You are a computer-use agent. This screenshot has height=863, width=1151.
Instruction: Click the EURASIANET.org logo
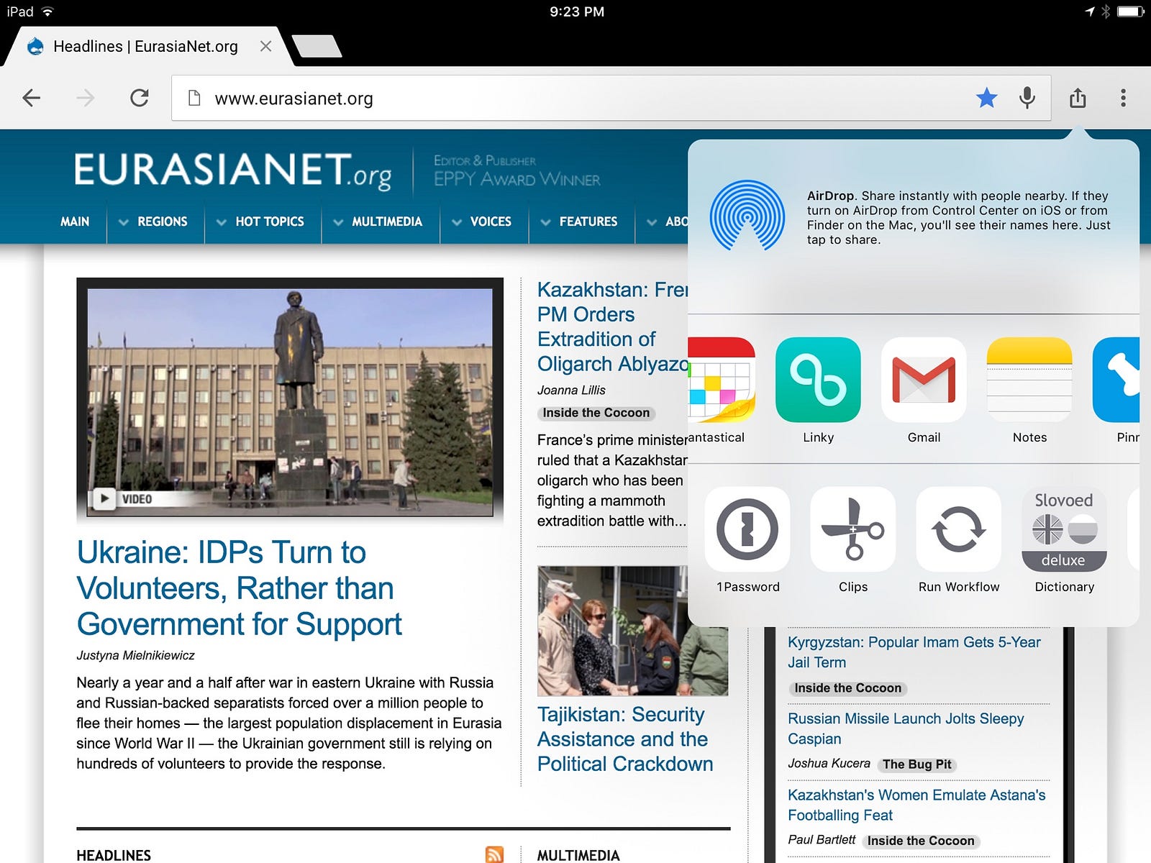tap(232, 171)
